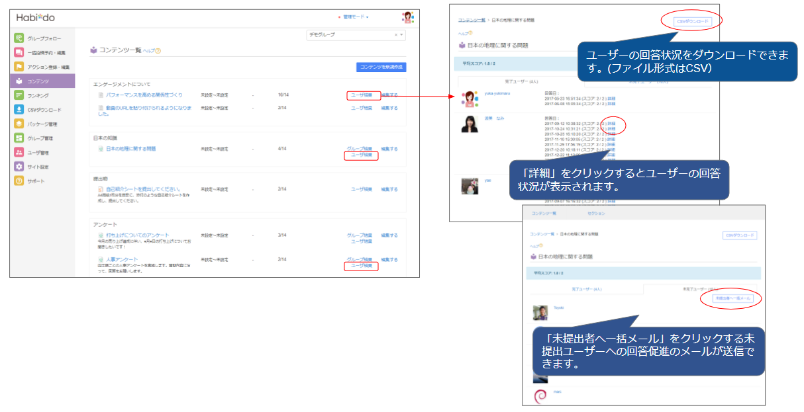
Task: Open the yuka-yukimaru user name link
Action: coord(497,93)
